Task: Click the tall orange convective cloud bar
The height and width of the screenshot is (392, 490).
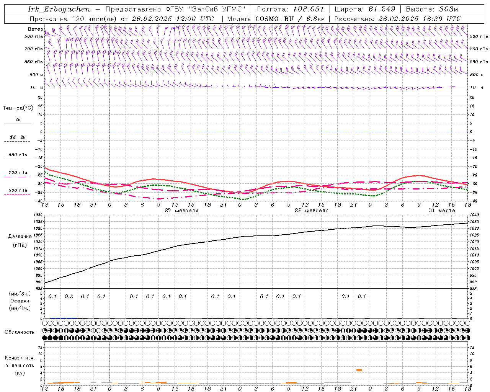Action: 359,370
